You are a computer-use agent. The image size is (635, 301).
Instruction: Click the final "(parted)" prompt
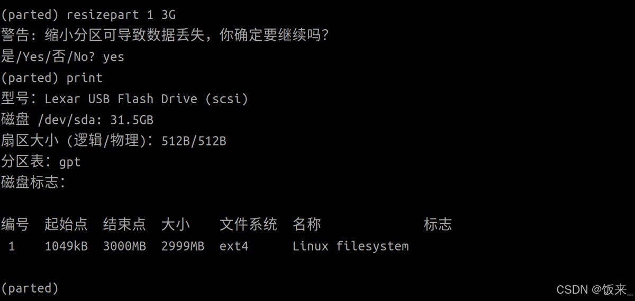(30, 288)
